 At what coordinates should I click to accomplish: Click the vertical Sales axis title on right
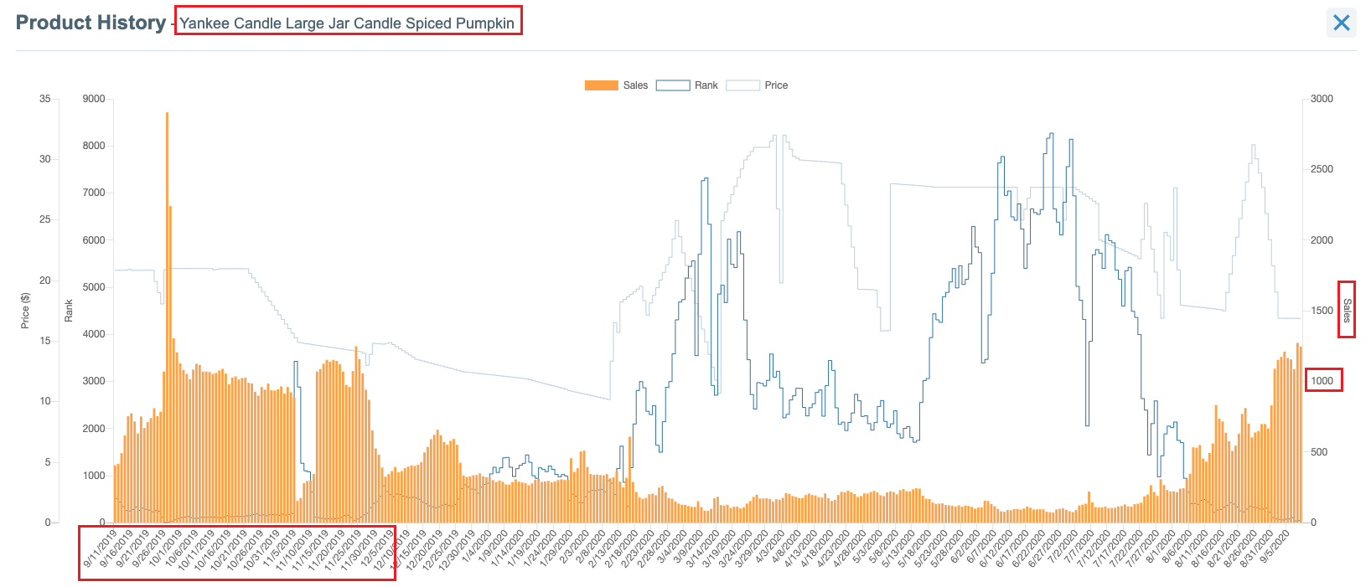pyautogui.click(x=1347, y=311)
